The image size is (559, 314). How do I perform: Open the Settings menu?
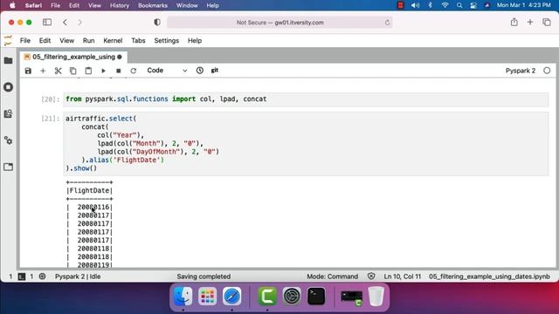tap(167, 41)
